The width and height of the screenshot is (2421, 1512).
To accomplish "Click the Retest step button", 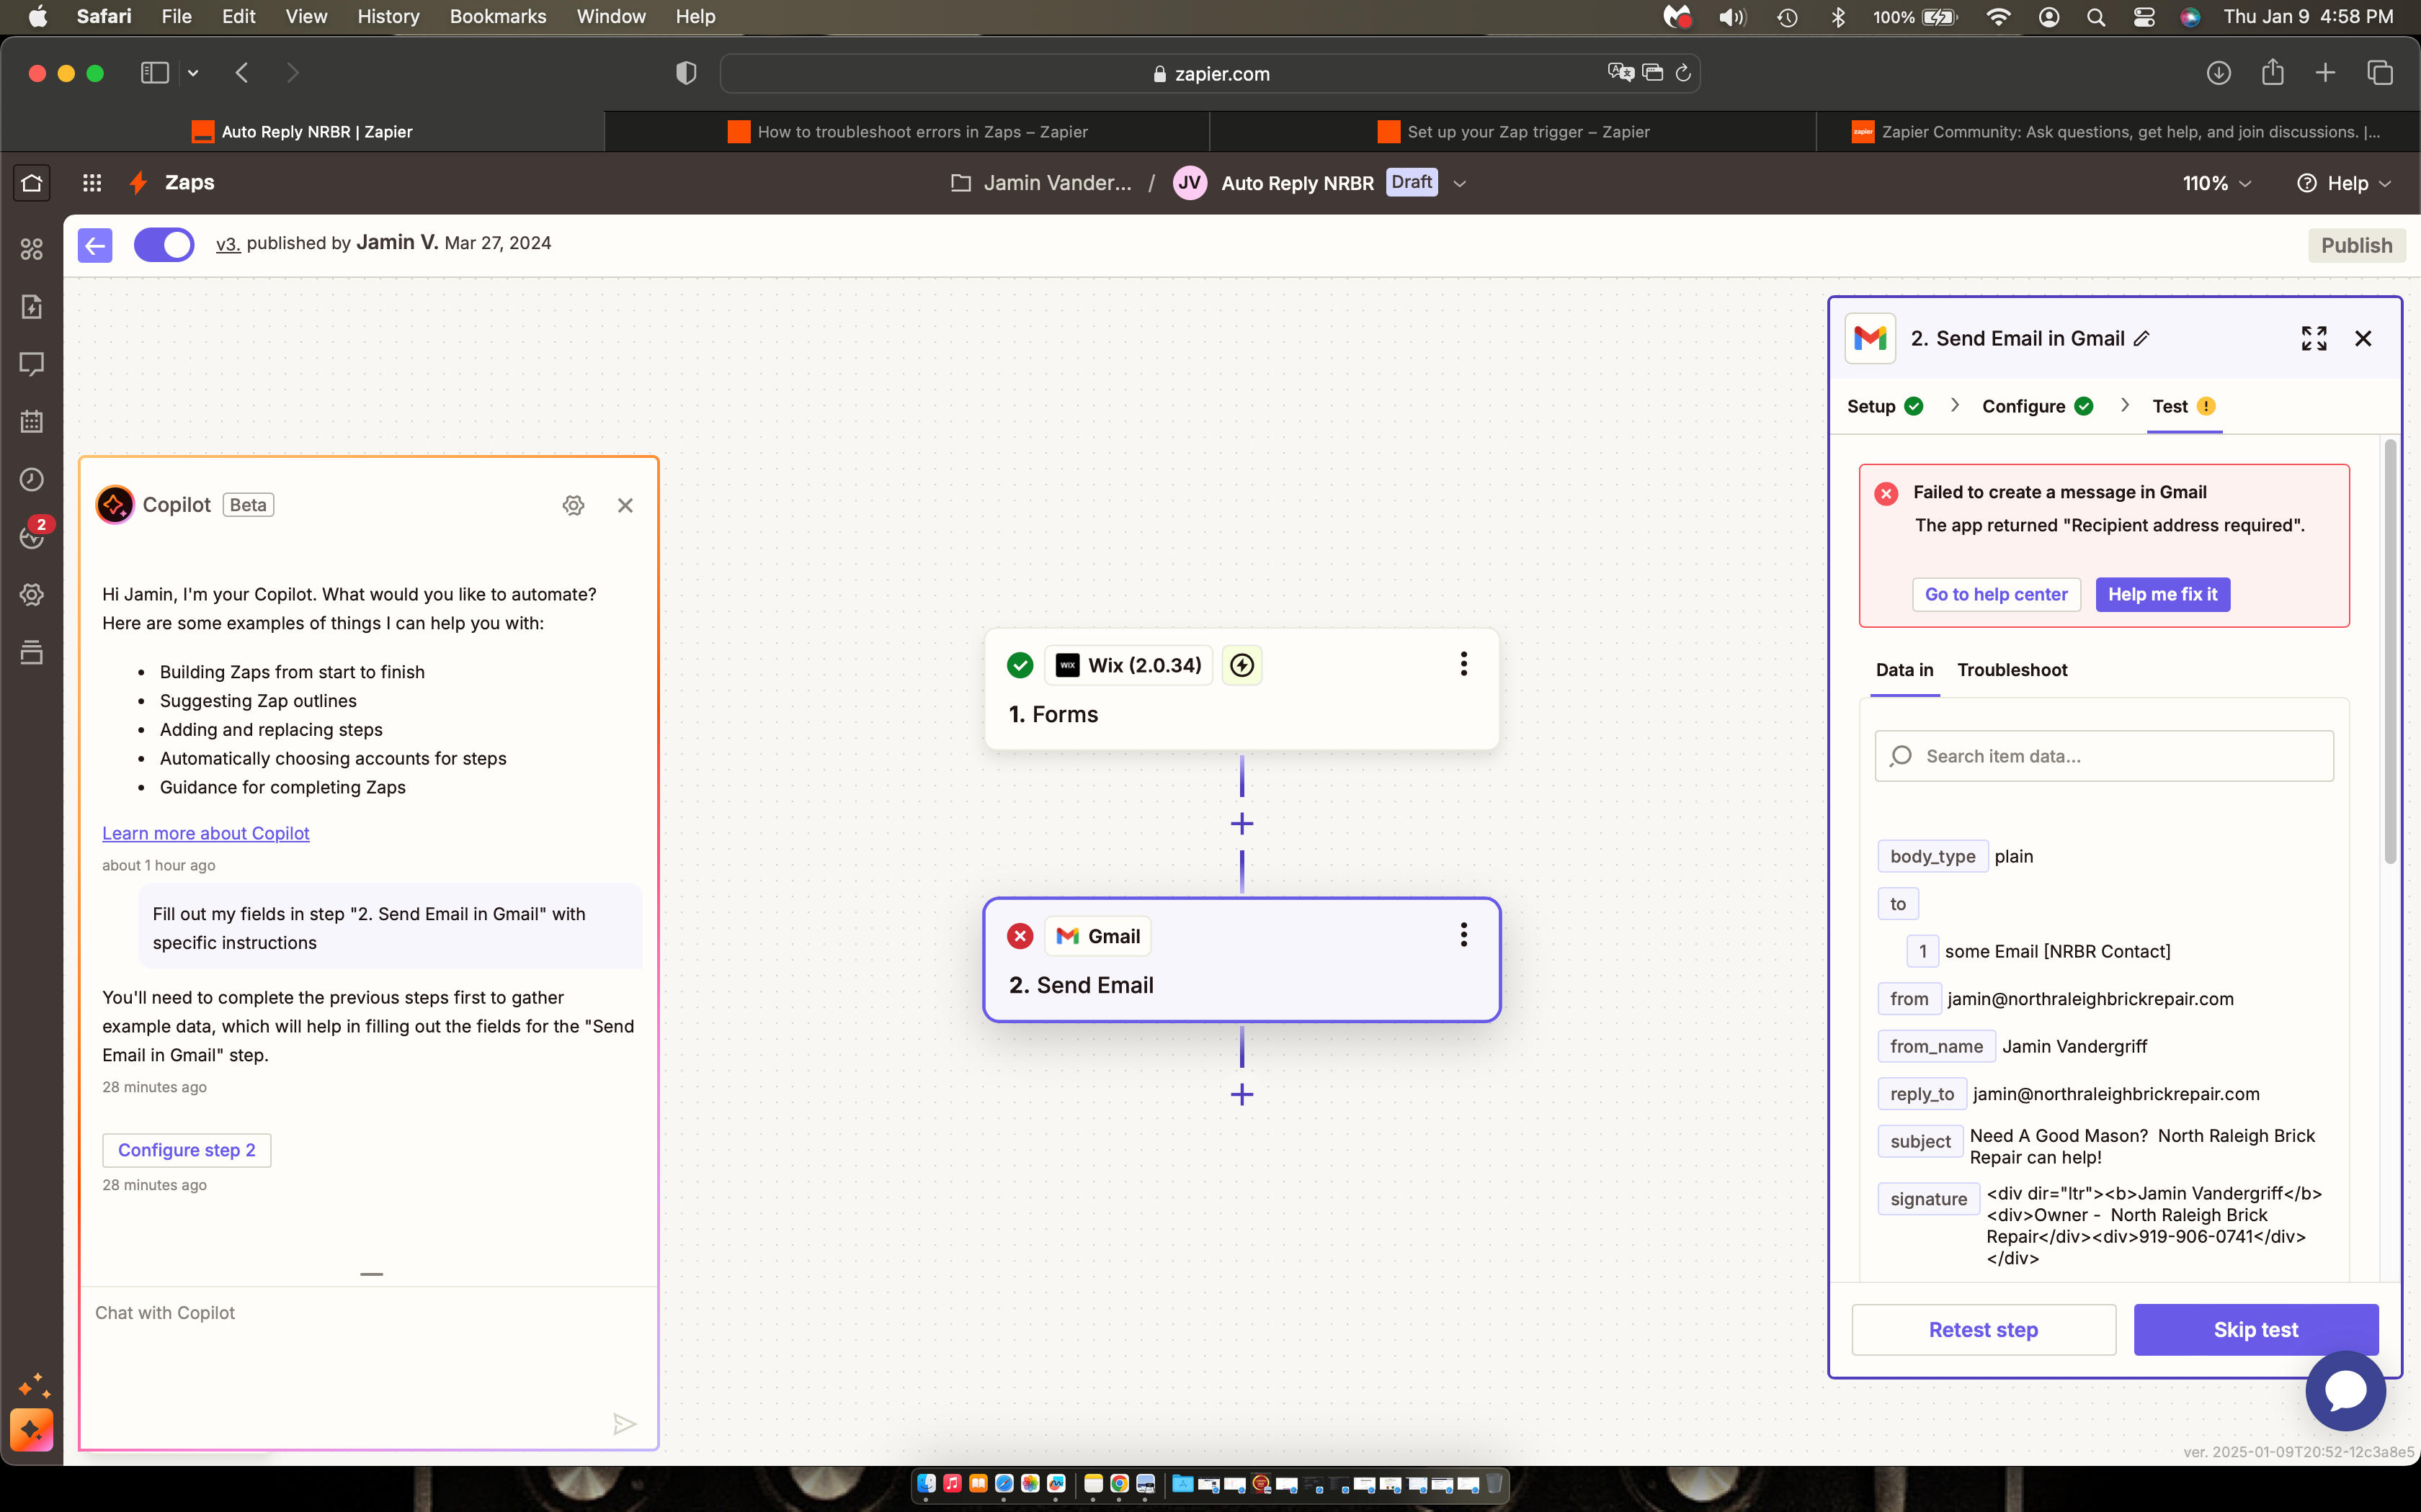I will [x=1983, y=1330].
